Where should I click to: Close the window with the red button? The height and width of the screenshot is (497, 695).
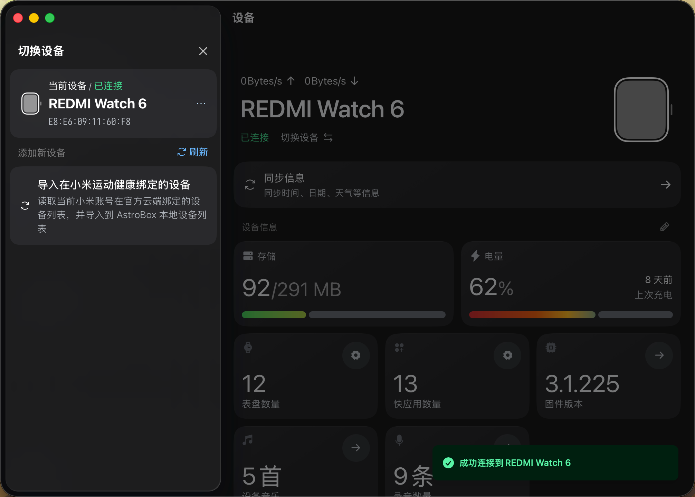[18, 18]
